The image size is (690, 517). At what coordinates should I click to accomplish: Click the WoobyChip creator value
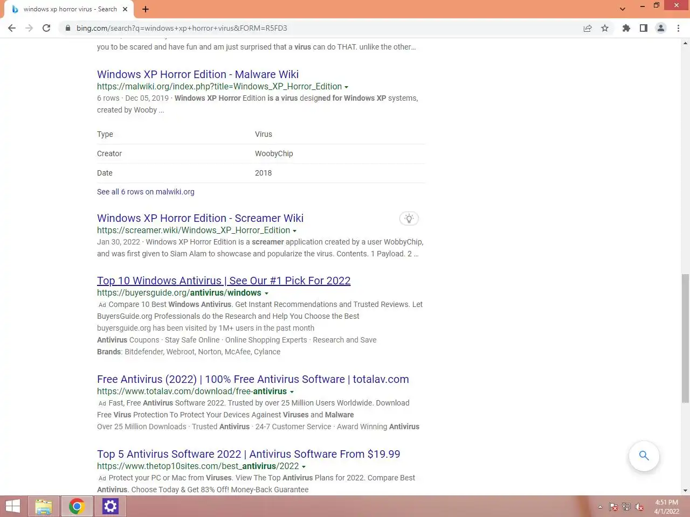coord(274,153)
